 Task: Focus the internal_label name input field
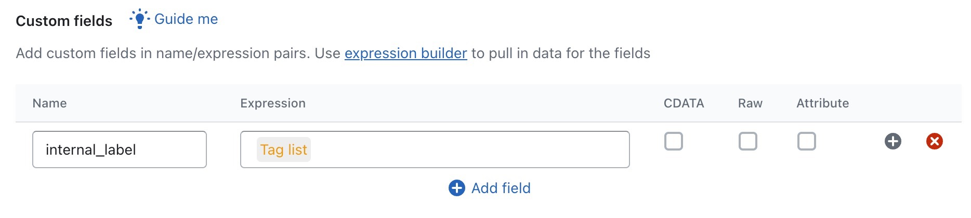click(x=120, y=149)
